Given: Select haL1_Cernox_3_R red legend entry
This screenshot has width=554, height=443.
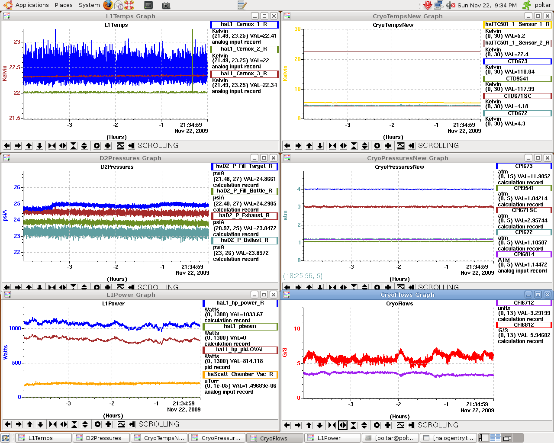Looking at the screenshot, I should pyautogui.click(x=244, y=74).
